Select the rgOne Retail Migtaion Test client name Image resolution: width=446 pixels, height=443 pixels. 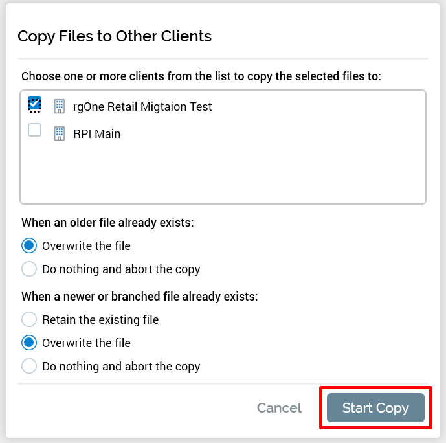click(142, 107)
